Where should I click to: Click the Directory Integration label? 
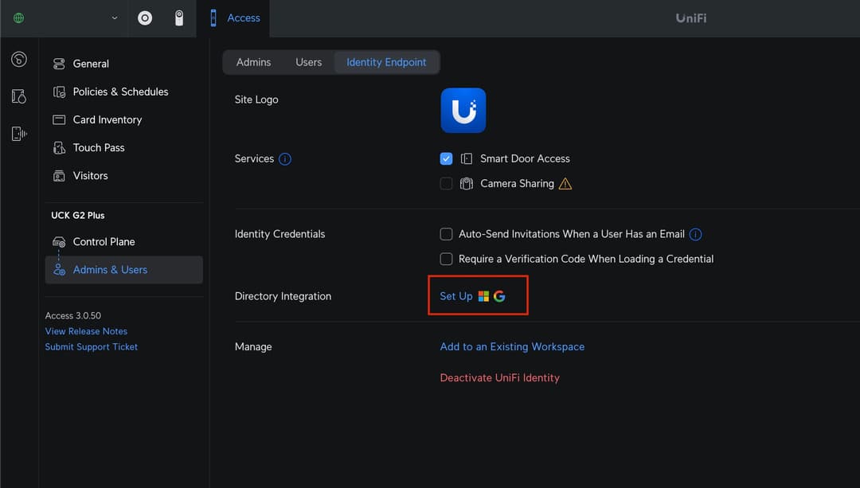tap(283, 296)
